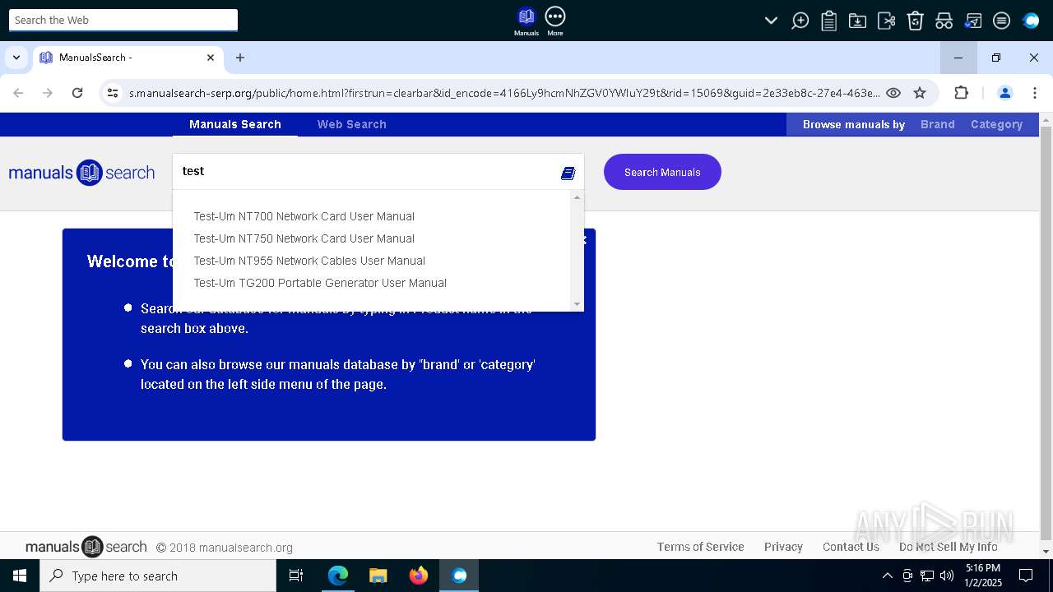Open Do Not Sell My Info link
The image size is (1053, 592).
(948, 547)
